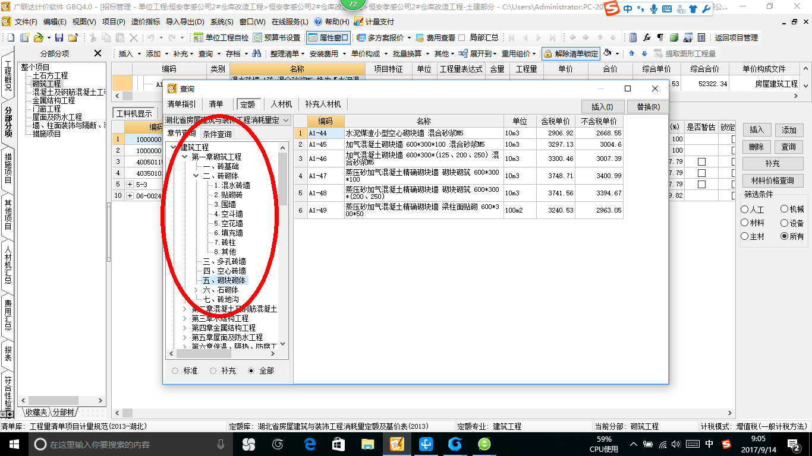The width and height of the screenshot is (812, 456).
Task: Click the Undo arrow icon
Action: coord(151,37)
